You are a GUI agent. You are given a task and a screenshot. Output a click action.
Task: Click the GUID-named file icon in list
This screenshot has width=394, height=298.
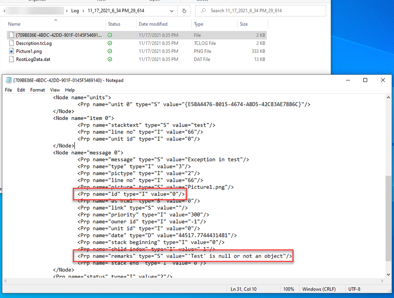[x=12, y=35]
